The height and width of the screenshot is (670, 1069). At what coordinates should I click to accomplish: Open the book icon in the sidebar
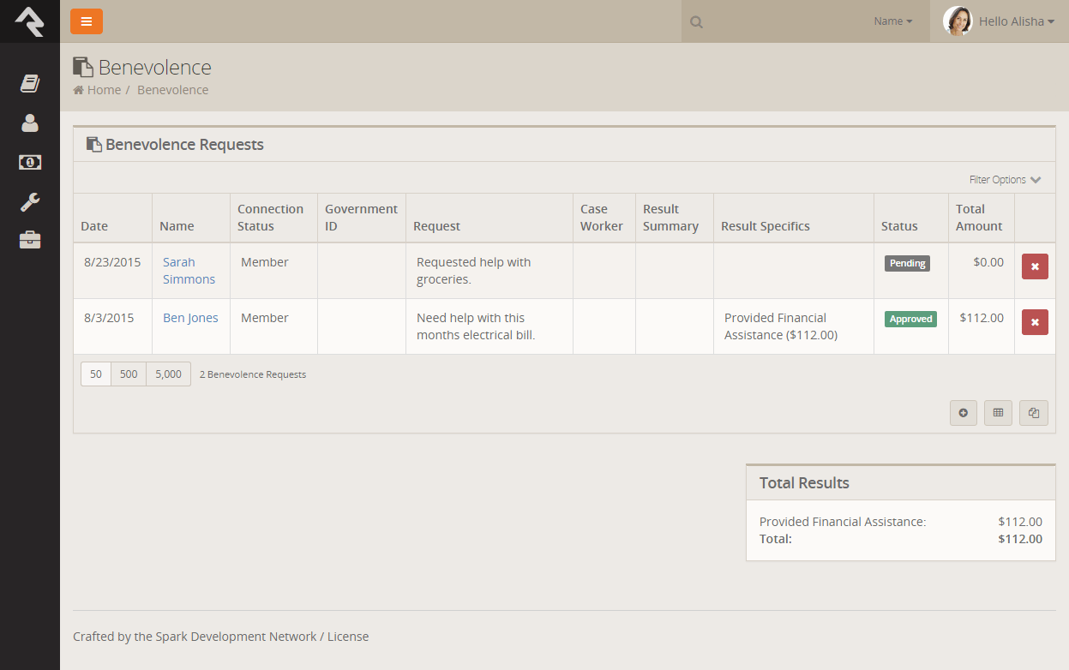pos(30,83)
